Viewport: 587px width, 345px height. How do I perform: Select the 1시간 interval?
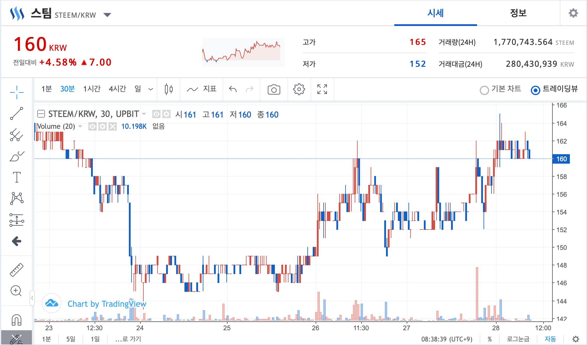click(x=92, y=89)
